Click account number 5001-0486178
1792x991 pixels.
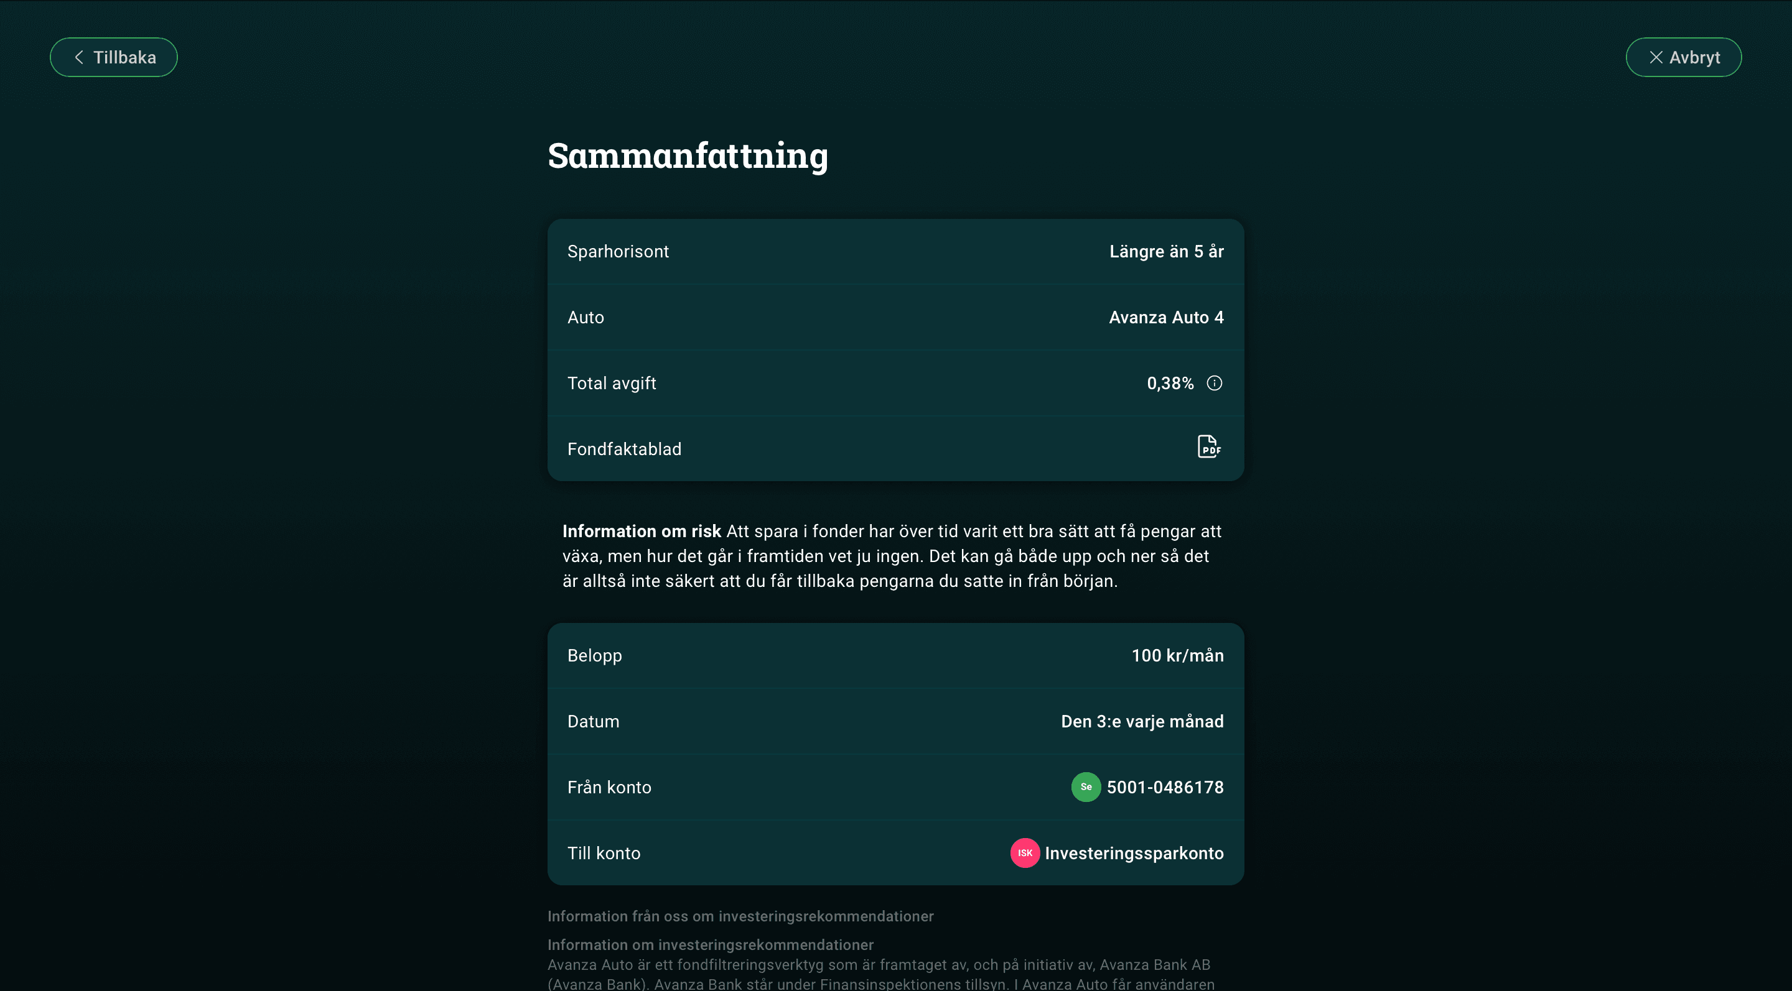(1165, 787)
